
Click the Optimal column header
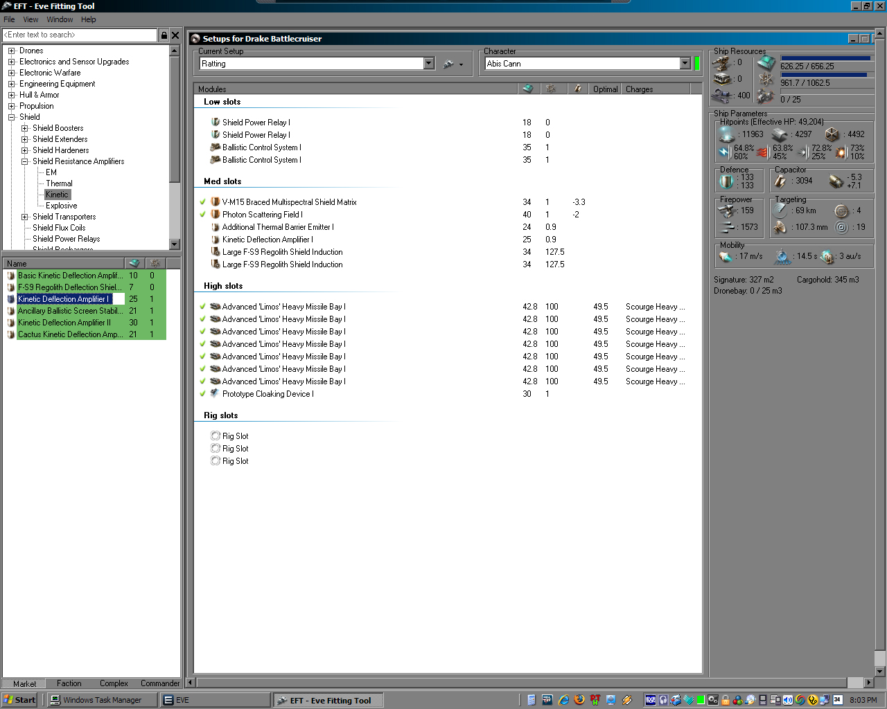[x=605, y=89]
